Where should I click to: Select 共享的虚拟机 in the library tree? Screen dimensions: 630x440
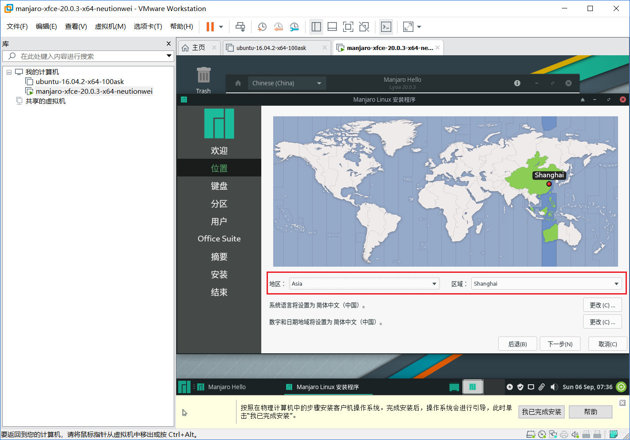[45, 101]
